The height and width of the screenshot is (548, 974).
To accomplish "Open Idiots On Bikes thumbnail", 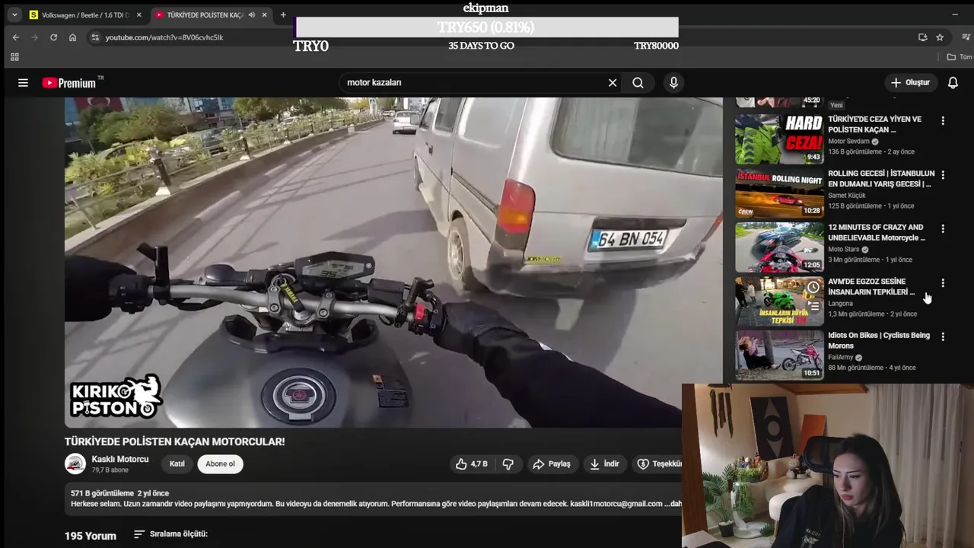I will coord(779,355).
